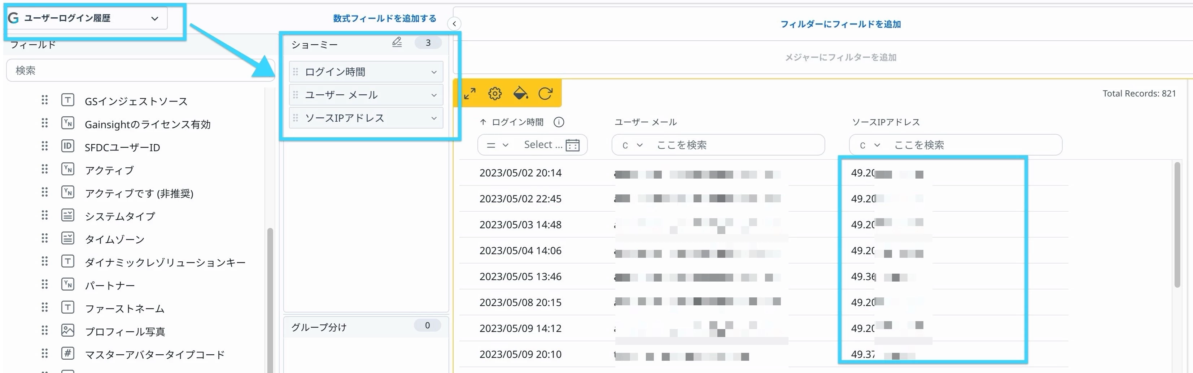
Task: Select the パートナー field
Action: click(110, 286)
